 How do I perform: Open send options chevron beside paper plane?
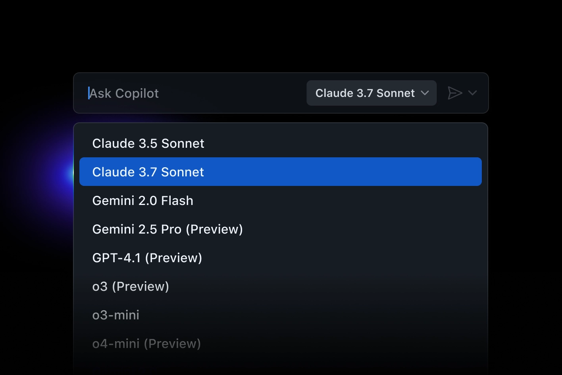pos(472,93)
